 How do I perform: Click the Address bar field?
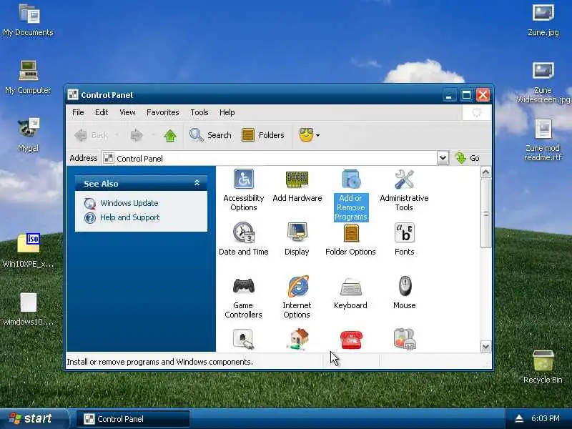[270, 158]
